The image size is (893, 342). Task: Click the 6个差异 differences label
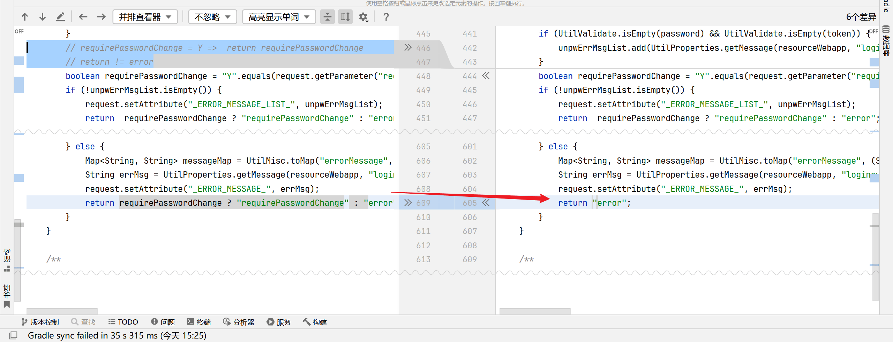pos(861,17)
